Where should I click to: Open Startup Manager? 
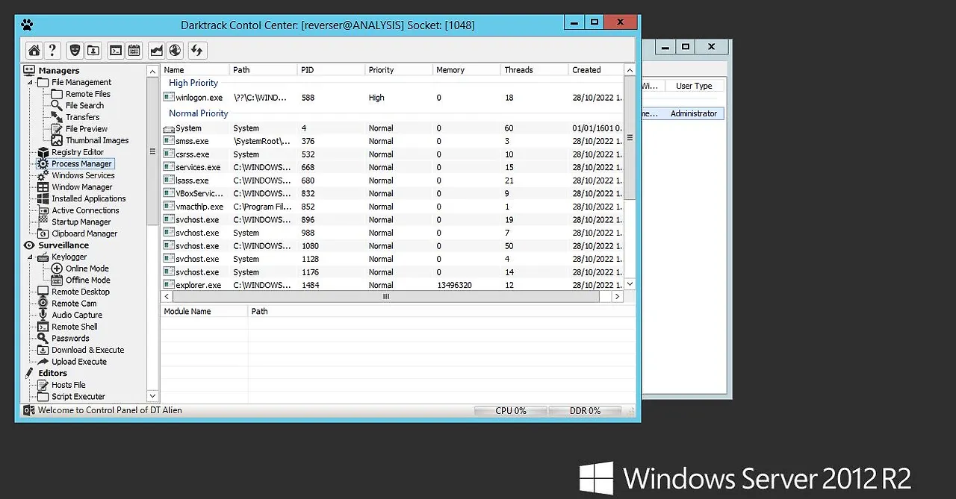pos(81,222)
